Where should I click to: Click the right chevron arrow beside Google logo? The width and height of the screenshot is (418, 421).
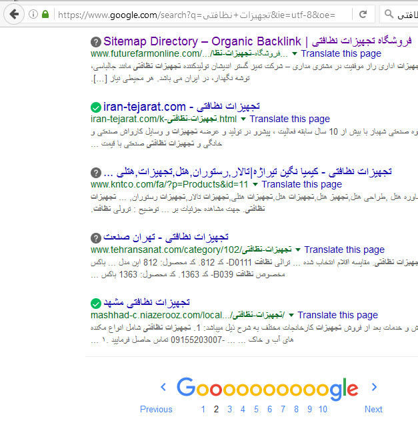[x=374, y=387]
